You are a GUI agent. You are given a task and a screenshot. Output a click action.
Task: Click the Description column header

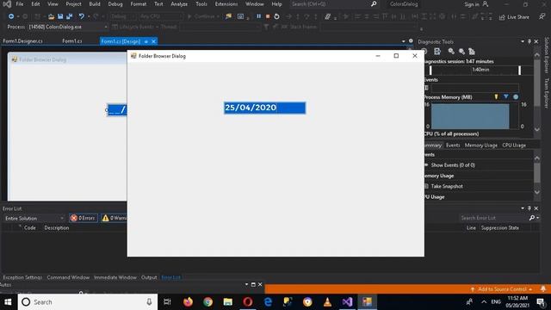coord(57,227)
